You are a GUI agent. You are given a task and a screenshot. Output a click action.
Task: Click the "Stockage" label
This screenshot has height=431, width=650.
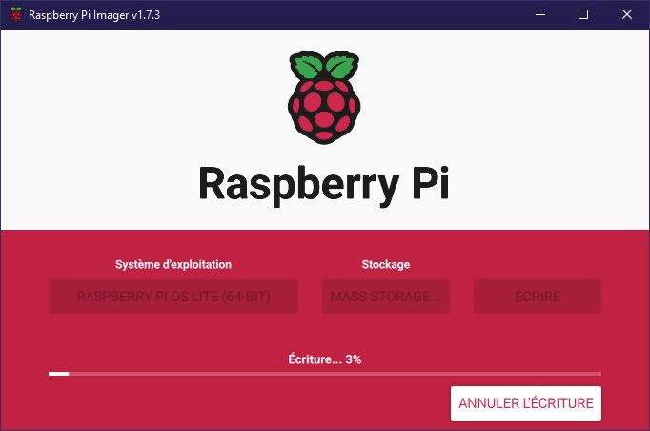coord(386,265)
